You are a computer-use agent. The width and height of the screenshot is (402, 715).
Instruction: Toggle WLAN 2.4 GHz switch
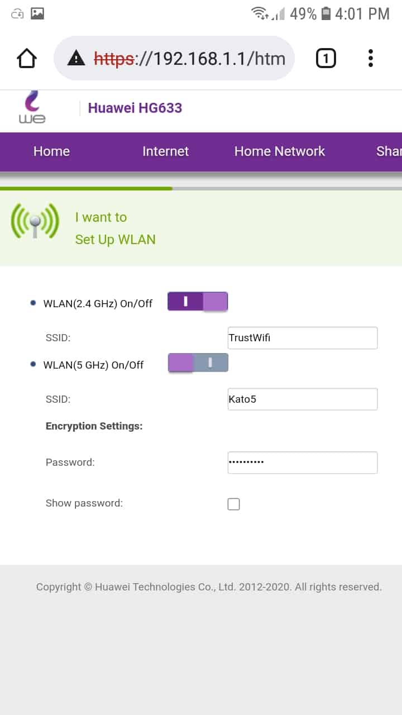point(198,302)
